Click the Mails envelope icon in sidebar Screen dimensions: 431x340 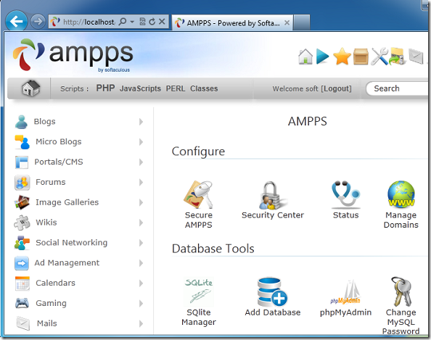[22, 323]
